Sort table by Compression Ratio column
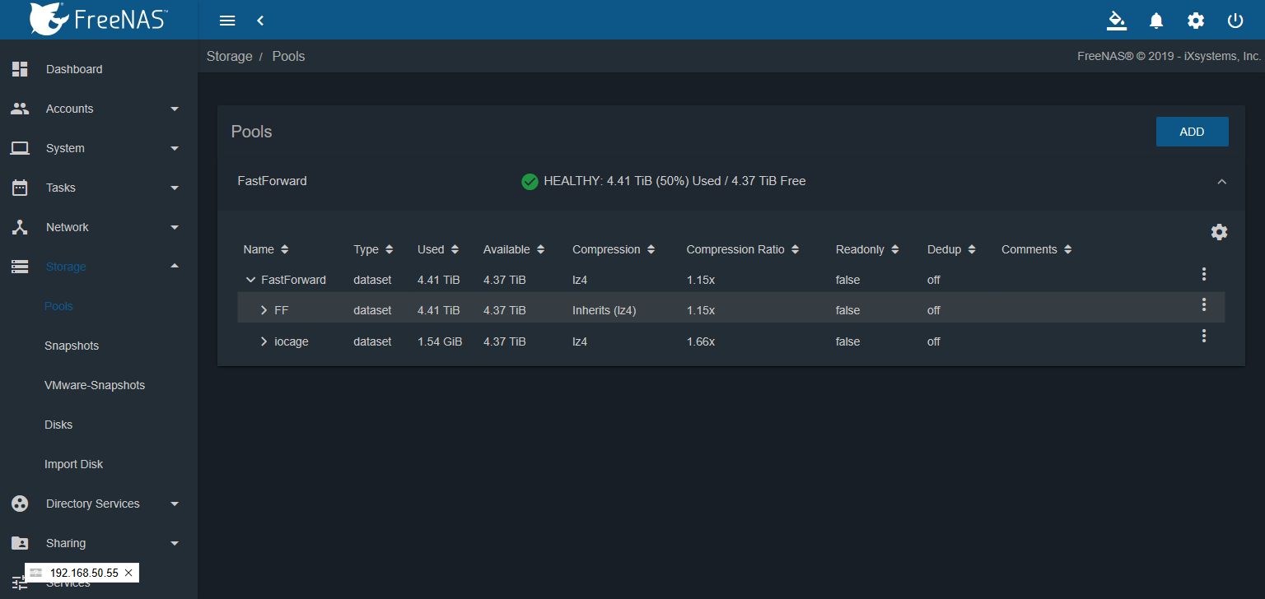 coord(796,249)
